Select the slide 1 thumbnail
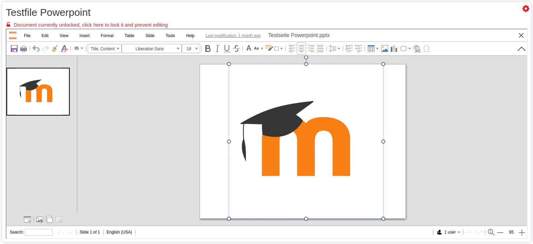 coord(38,92)
